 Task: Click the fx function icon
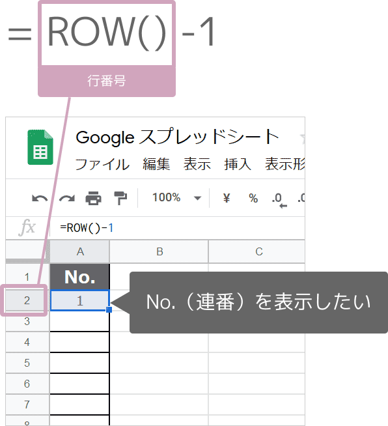pyautogui.click(x=27, y=227)
